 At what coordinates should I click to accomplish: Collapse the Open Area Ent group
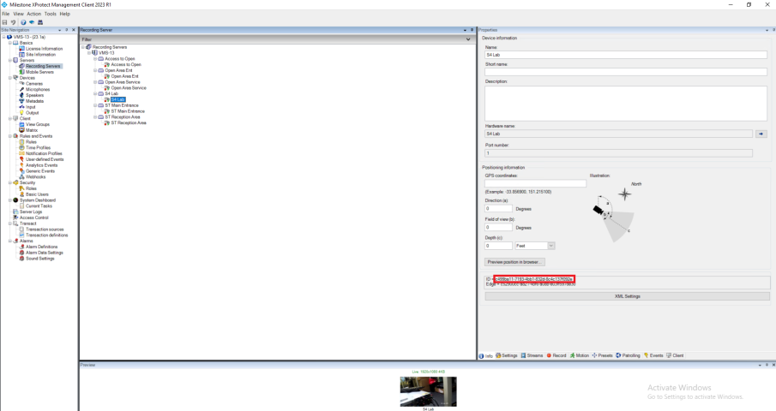pos(95,70)
